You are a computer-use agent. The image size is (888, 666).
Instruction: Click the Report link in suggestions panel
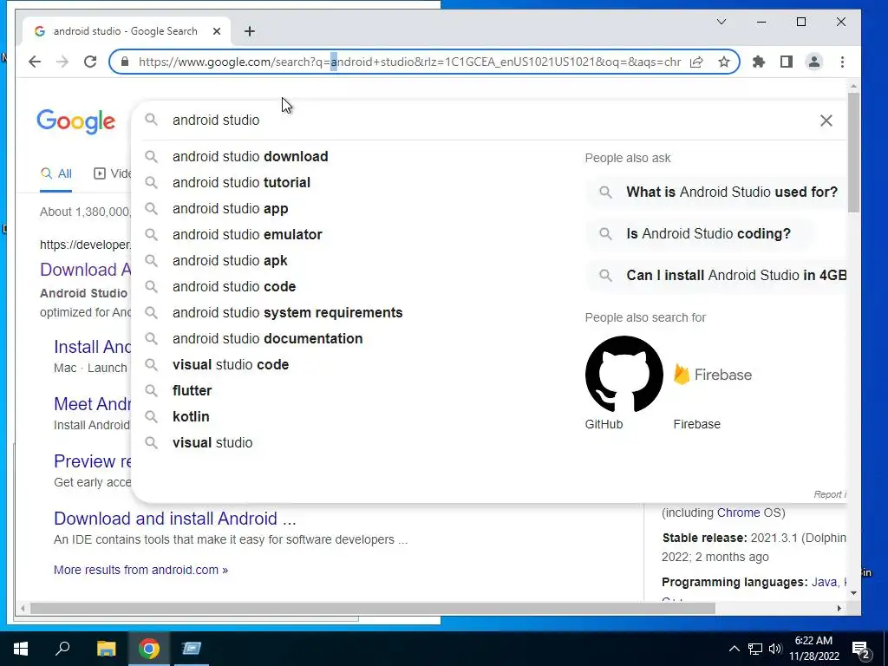tap(830, 494)
